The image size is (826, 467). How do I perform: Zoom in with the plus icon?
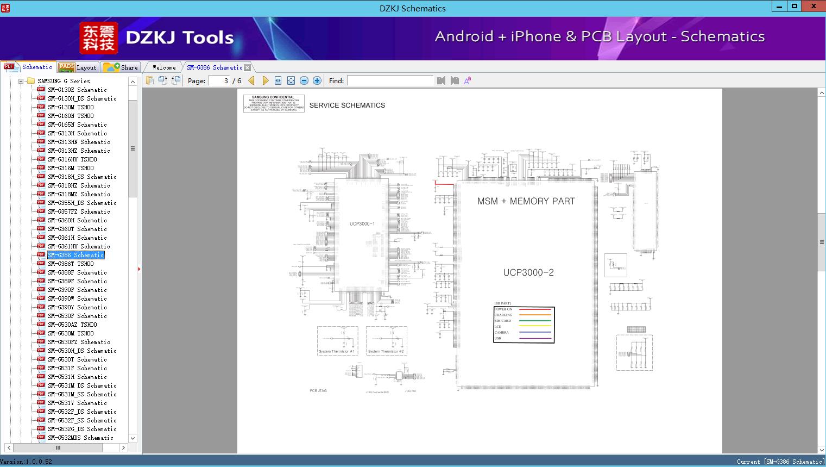(x=317, y=80)
